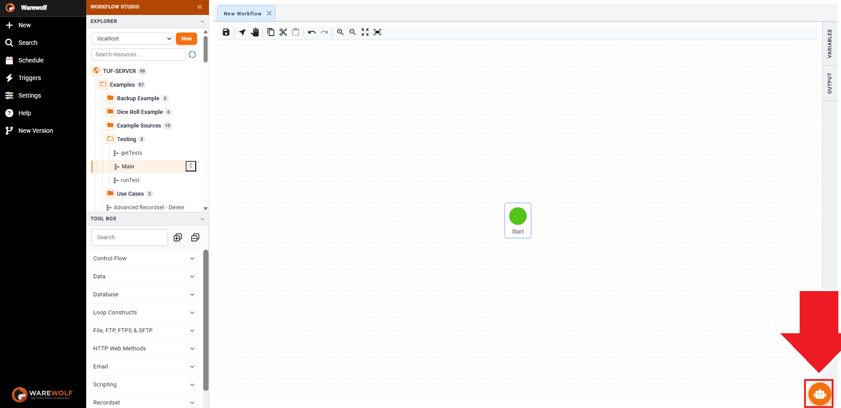Zoom in on the workflow canvas
The width and height of the screenshot is (841, 408).
(x=340, y=32)
